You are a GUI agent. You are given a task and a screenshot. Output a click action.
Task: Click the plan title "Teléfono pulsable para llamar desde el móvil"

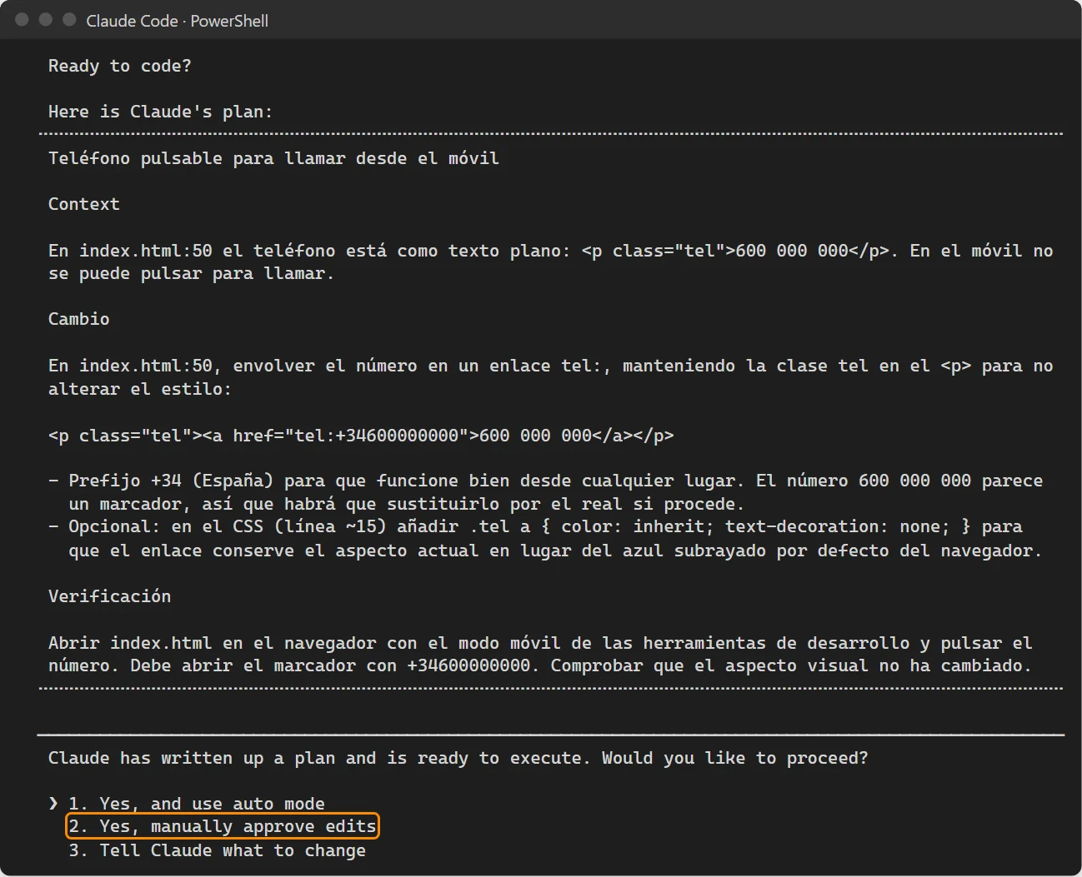coord(273,158)
